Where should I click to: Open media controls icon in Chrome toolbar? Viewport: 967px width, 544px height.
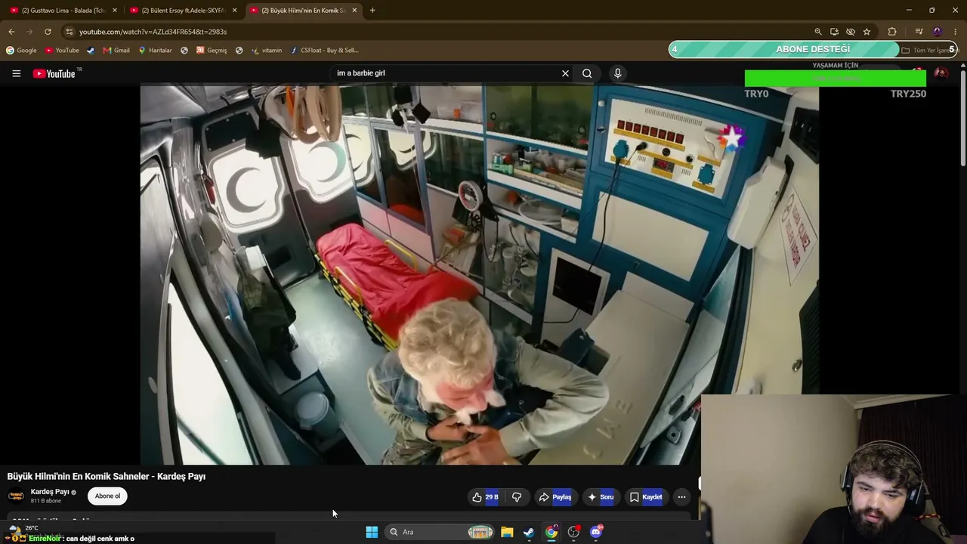click(x=919, y=32)
